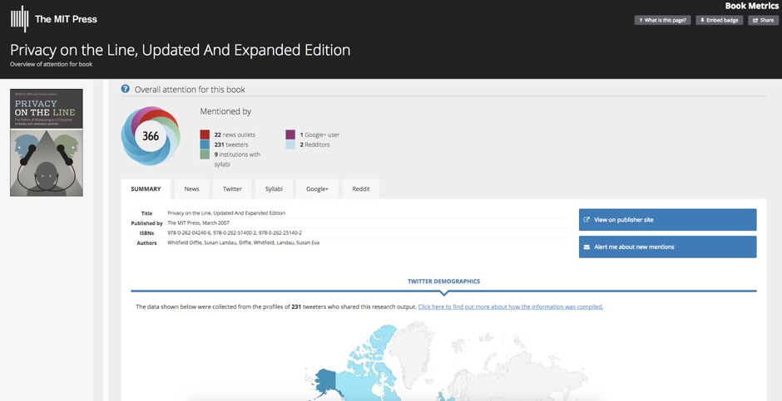Viewport: 782px width, 401px height.
Task: Click the ISBNs value row
Action: pos(235,232)
